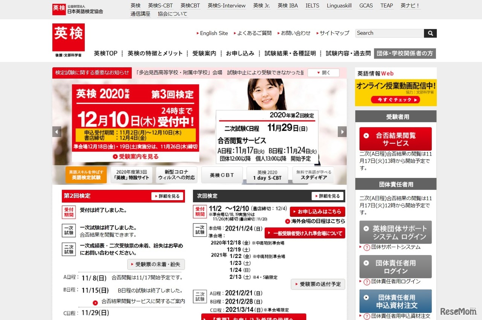Click 英検団体サポートシステム ログイン button
This screenshot has height=320, width=482.
(x=395, y=232)
